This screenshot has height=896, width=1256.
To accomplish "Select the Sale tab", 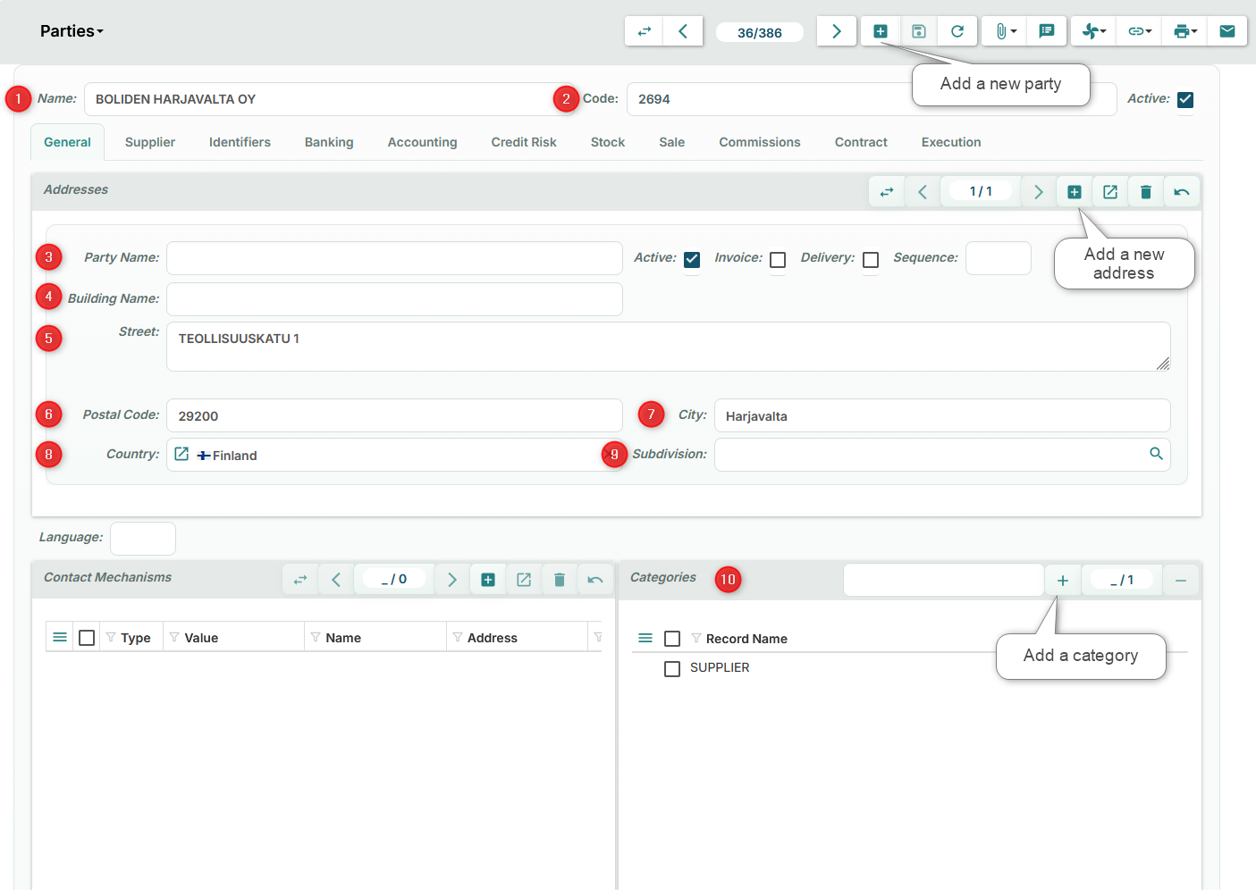I will (672, 142).
